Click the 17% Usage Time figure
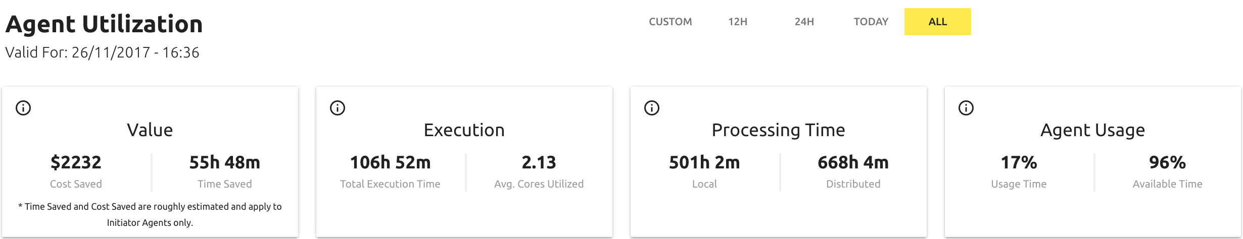 1019,162
